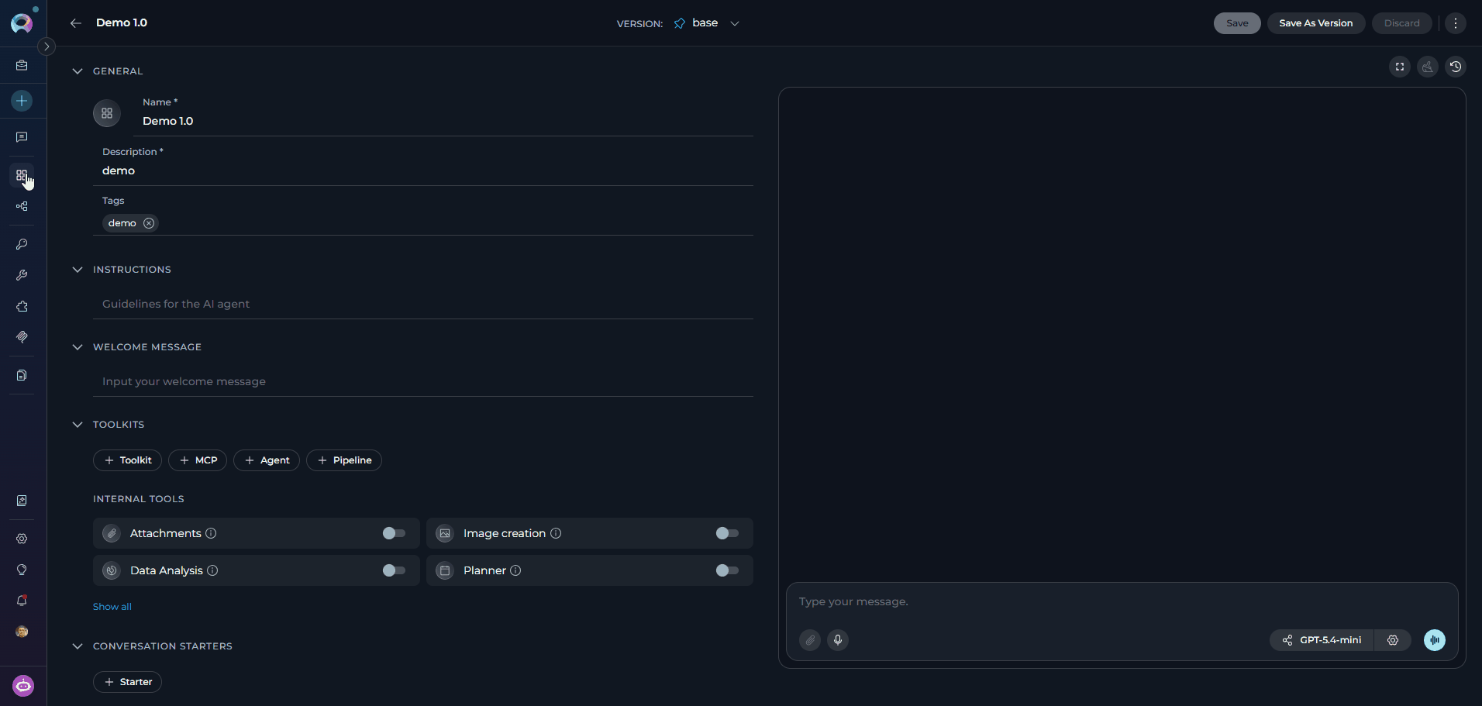Open the chat history clock icon
The height and width of the screenshot is (706, 1482).
[1456, 67]
